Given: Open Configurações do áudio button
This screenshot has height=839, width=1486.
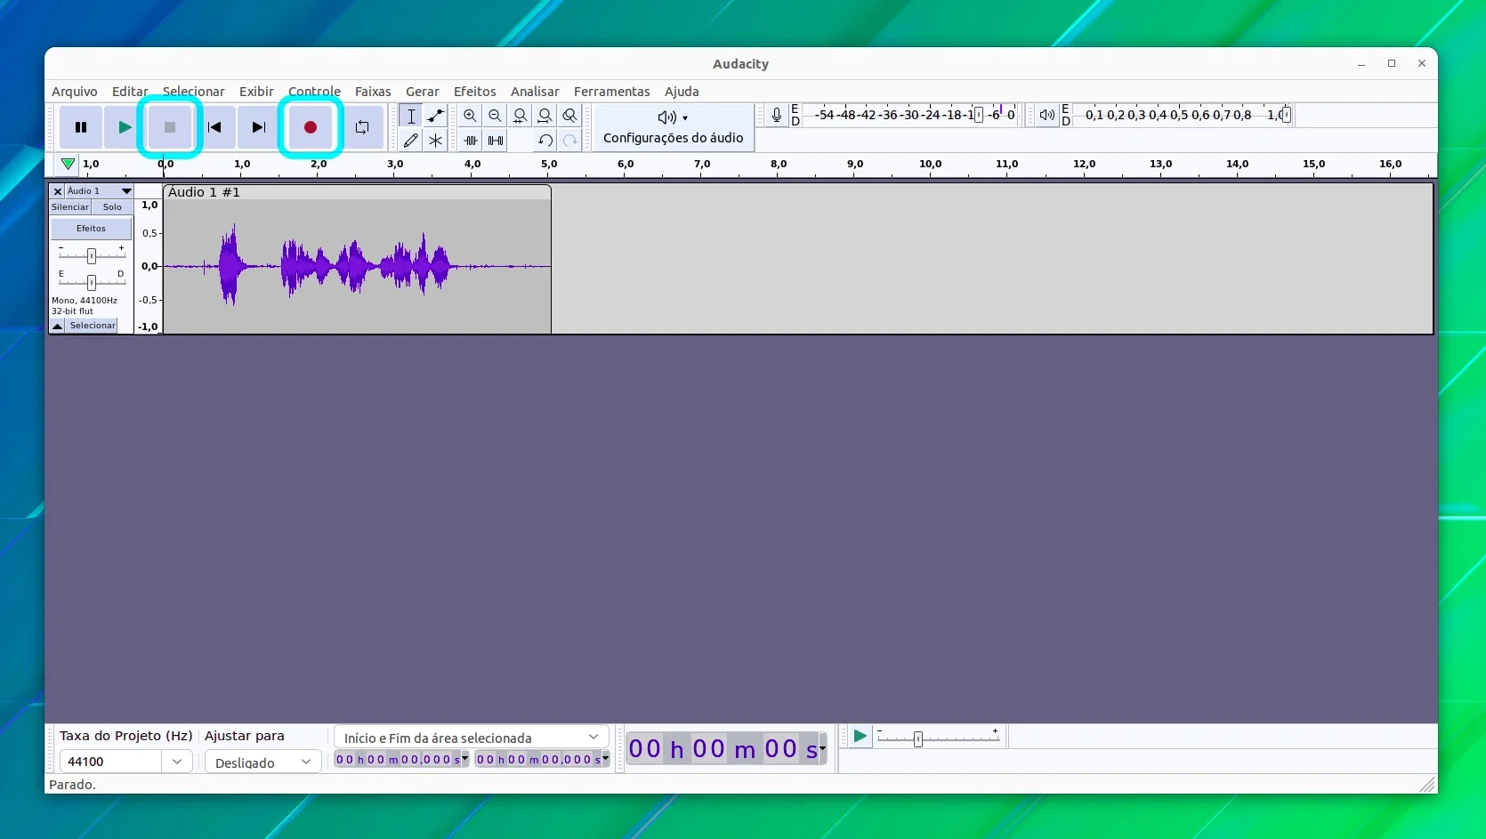Looking at the screenshot, I should coord(674,127).
